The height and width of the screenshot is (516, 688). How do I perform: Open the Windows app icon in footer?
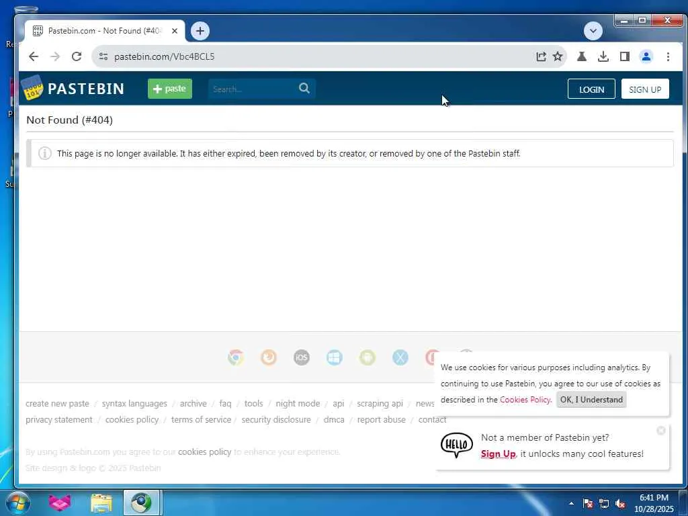(335, 357)
